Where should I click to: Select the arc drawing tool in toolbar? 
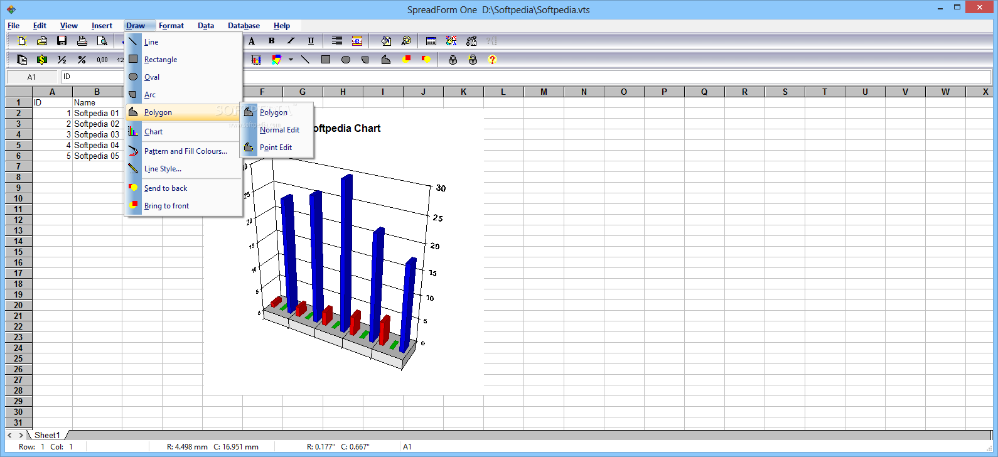pos(365,60)
